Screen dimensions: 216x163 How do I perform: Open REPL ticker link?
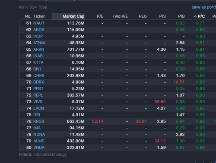(x=38, y=95)
